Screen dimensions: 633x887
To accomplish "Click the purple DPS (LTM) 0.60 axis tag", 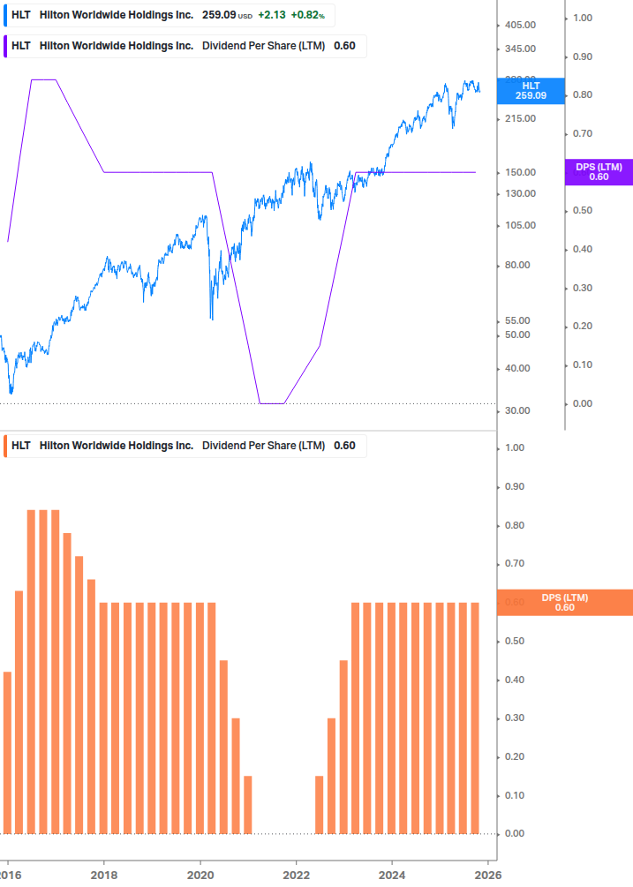I will click(599, 172).
